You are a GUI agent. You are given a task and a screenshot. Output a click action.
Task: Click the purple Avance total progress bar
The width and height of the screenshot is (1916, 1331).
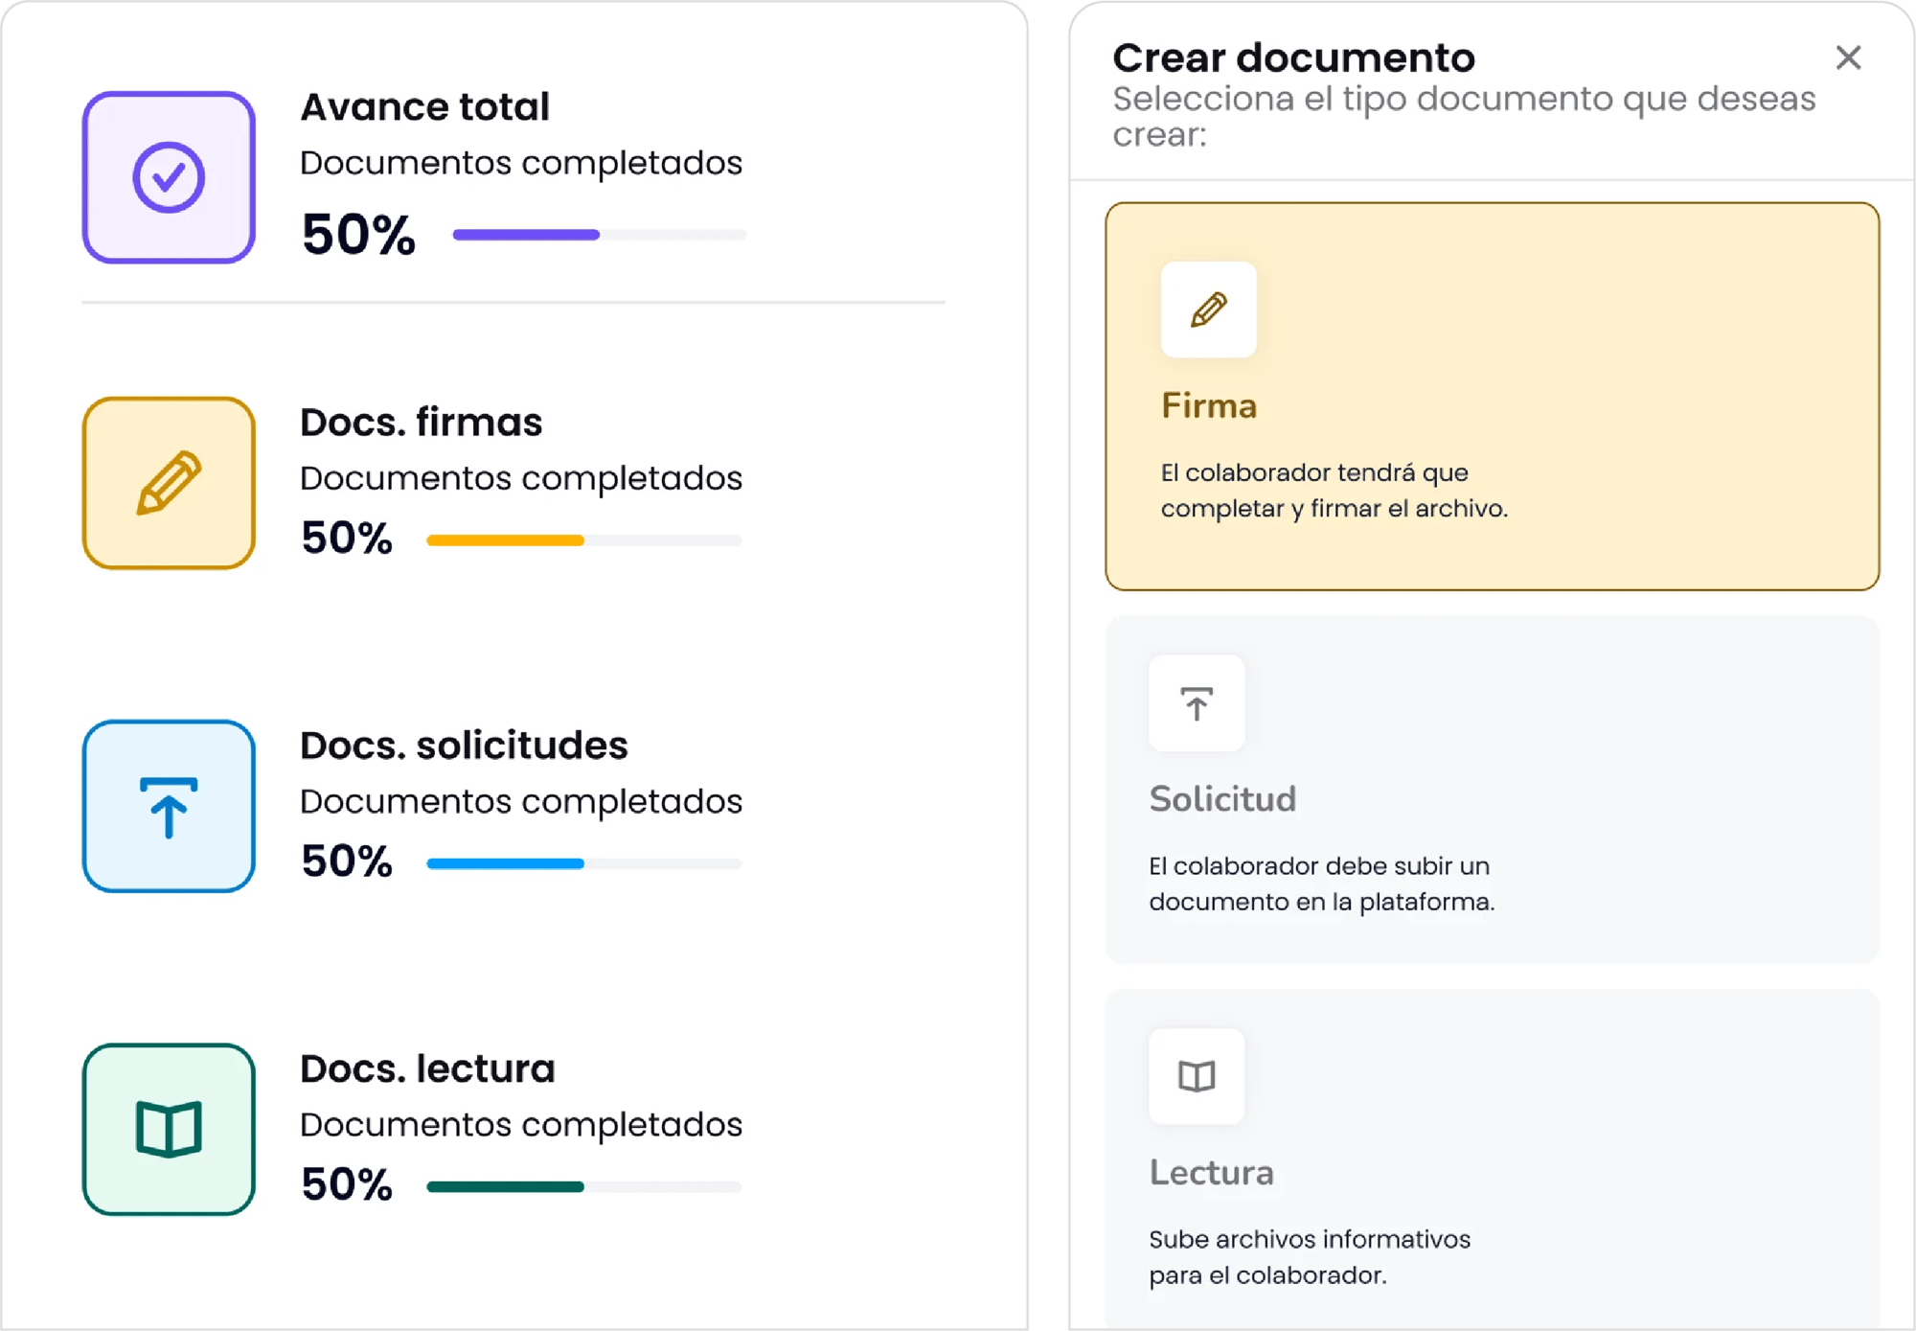pos(599,235)
